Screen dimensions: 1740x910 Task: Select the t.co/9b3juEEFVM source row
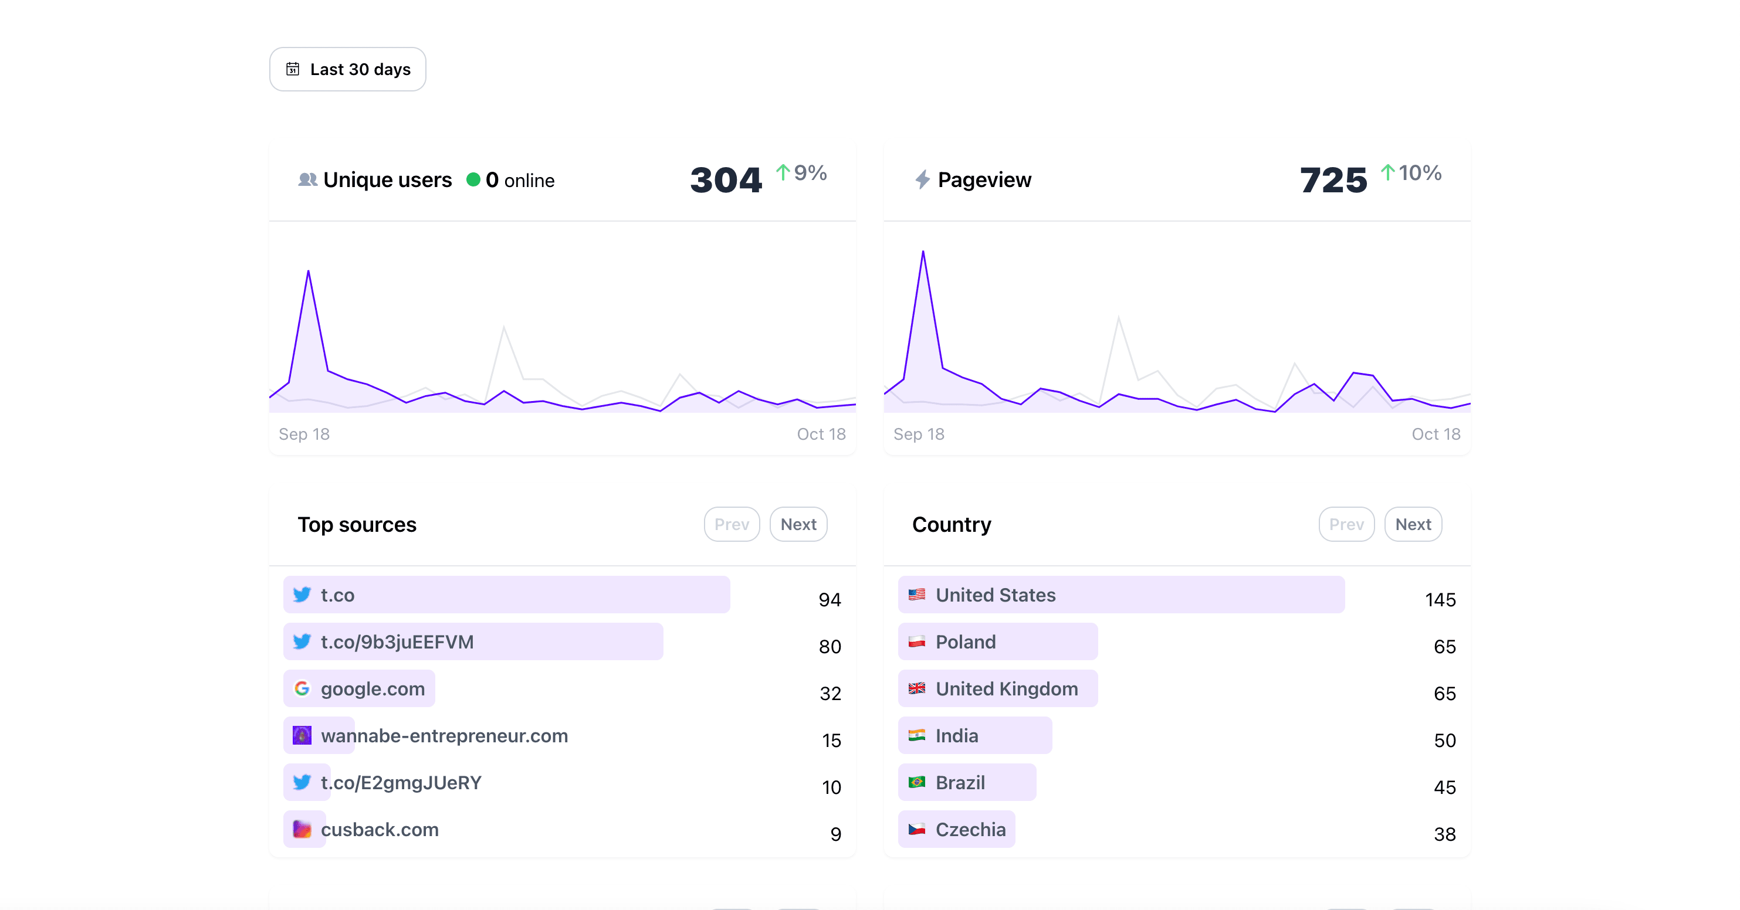(397, 642)
